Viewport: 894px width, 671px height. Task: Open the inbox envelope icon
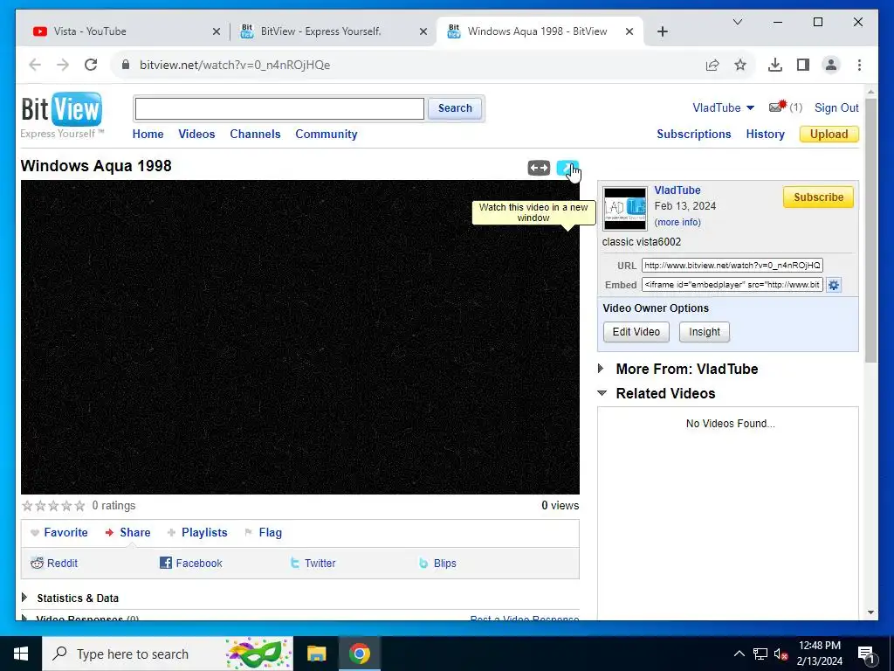[x=777, y=107]
